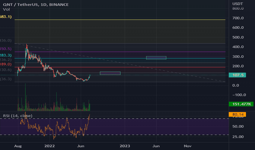255x150 pixels.
Task: Click the 50.00 RSI axis label
Action: click(238, 126)
